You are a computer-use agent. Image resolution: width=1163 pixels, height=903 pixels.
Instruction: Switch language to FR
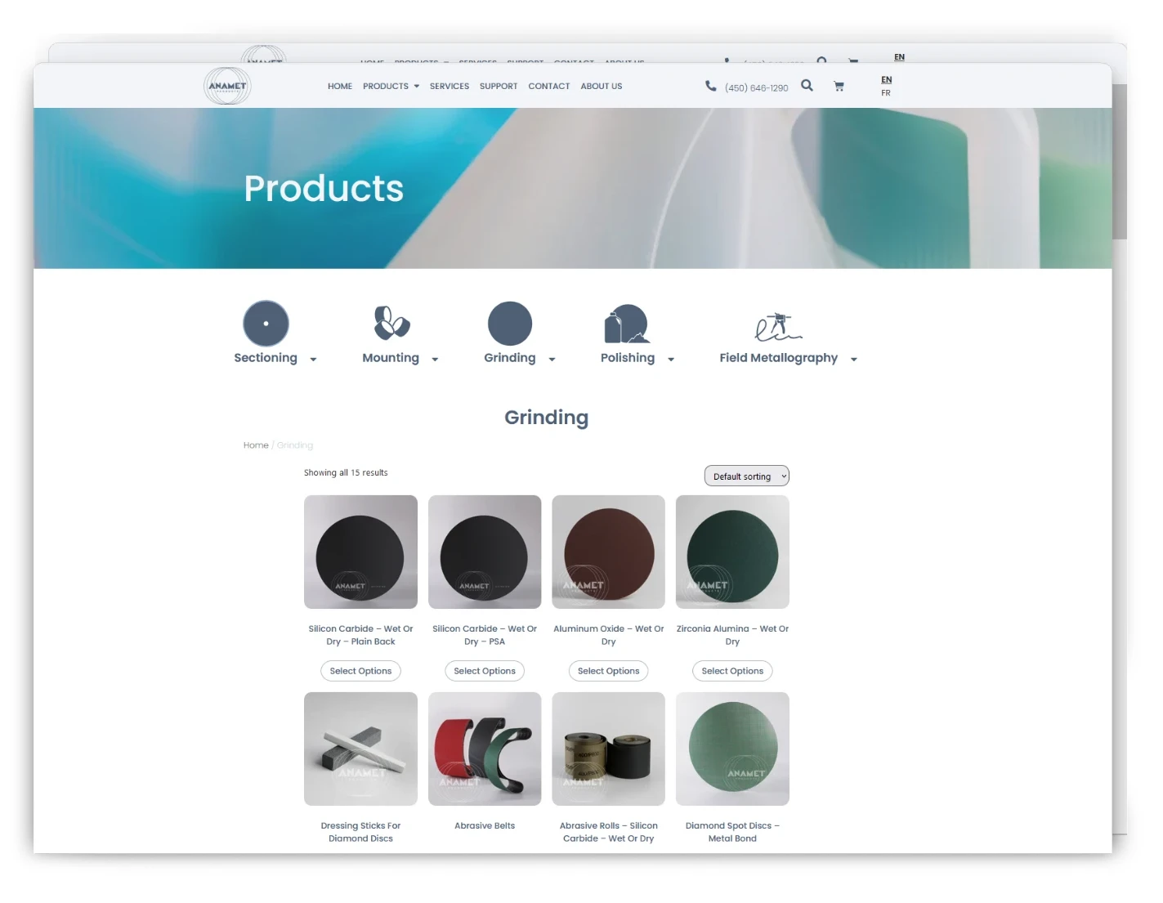pos(886,93)
